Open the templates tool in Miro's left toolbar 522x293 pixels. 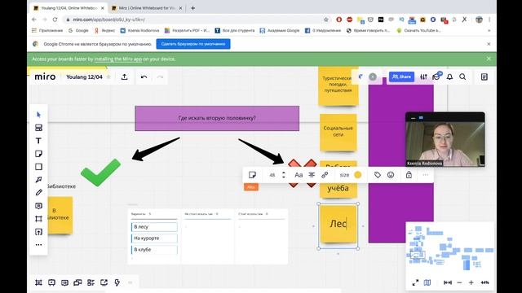[x=38, y=128]
